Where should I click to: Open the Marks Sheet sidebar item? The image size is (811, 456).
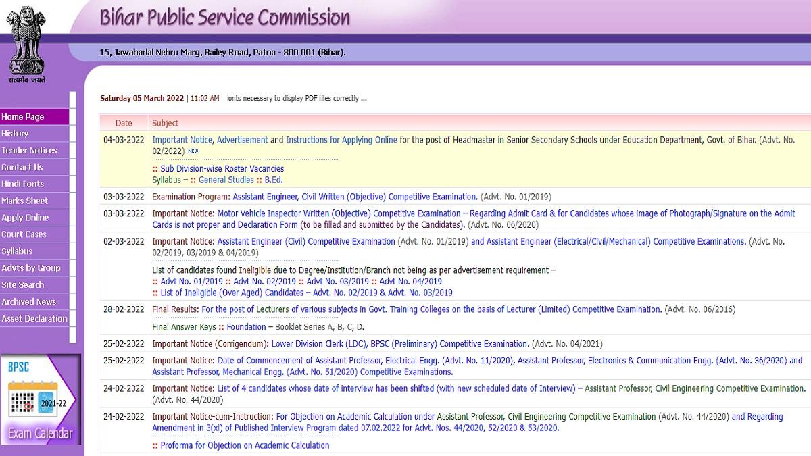click(25, 201)
